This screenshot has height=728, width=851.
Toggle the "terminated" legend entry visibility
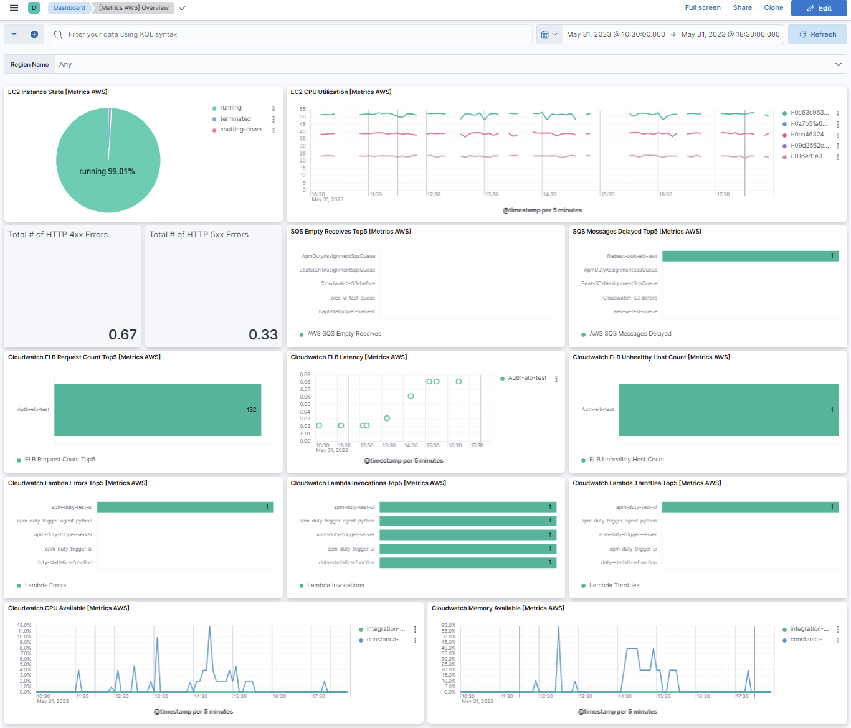click(234, 118)
